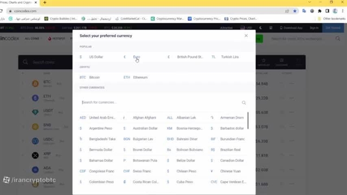Open Cryptocurrency Market bookmark

pos(168,19)
